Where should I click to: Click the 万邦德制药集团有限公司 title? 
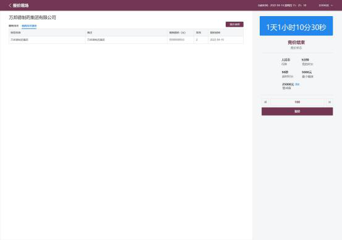pyautogui.click(x=33, y=18)
